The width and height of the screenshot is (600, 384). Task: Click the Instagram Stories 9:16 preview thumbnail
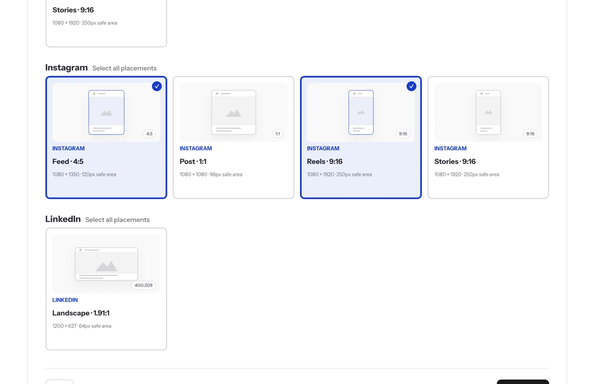pyautogui.click(x=488, y=112)
